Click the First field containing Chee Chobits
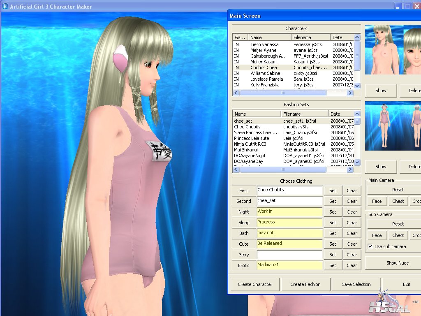This screenshot has height=316, width=421. point(289,190)
